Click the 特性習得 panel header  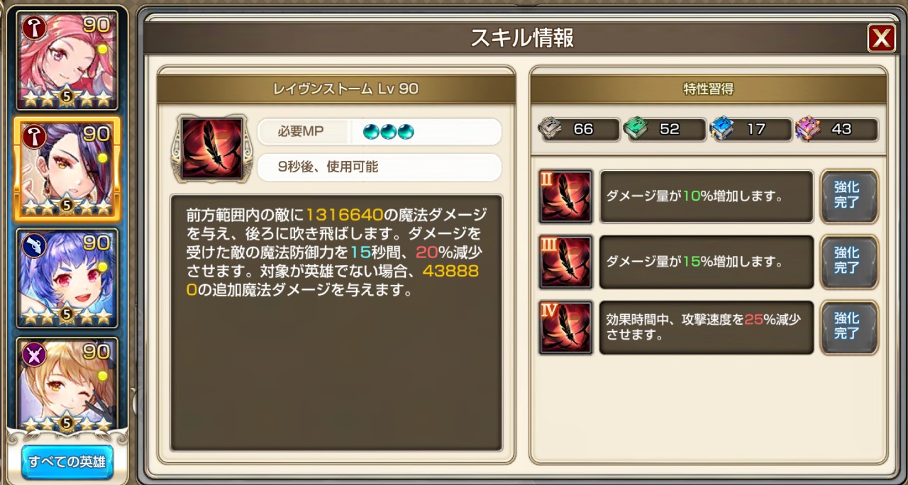708,89
